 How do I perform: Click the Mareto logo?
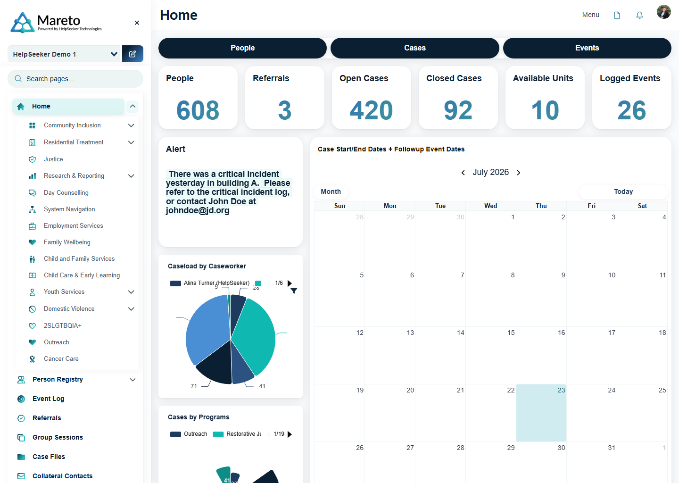[x=56, y=22]
